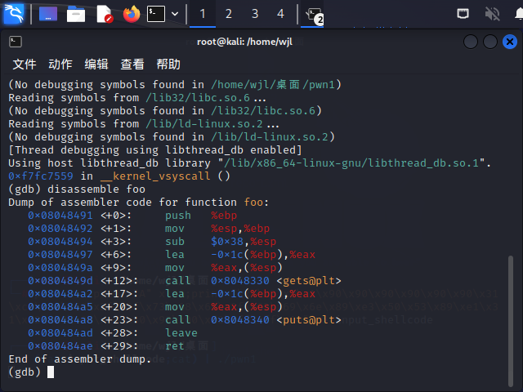
Task: Click the window title root@kali: /home/wjl
Action: pyautogui.click(x=245, y=42)
